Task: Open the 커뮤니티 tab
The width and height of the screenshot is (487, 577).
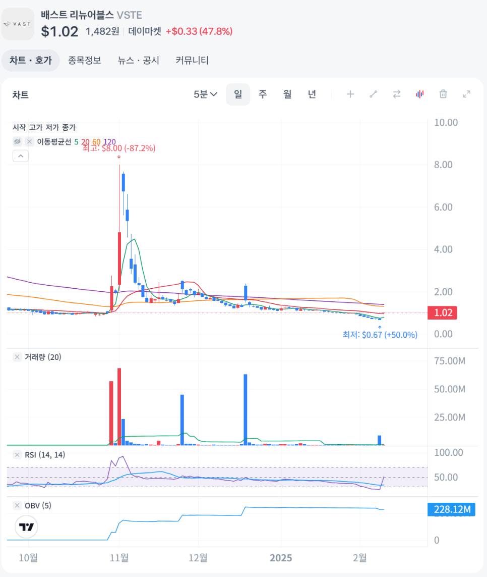Action: point(192,61)
